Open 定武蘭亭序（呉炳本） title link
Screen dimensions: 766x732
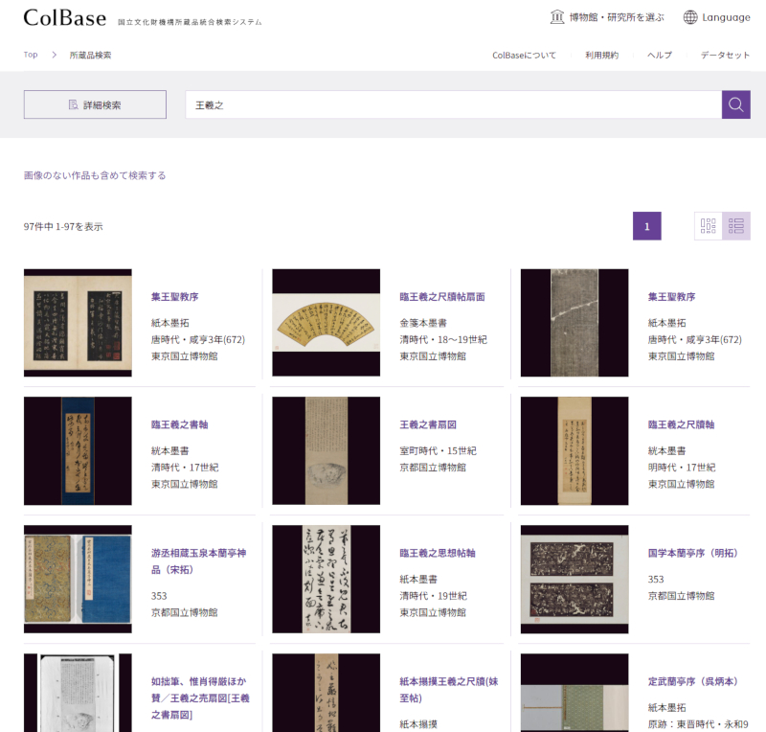pos(692,681)
